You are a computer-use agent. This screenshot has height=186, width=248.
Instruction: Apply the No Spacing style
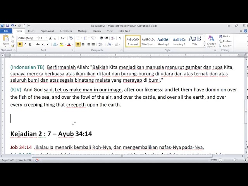click(148, 41)
